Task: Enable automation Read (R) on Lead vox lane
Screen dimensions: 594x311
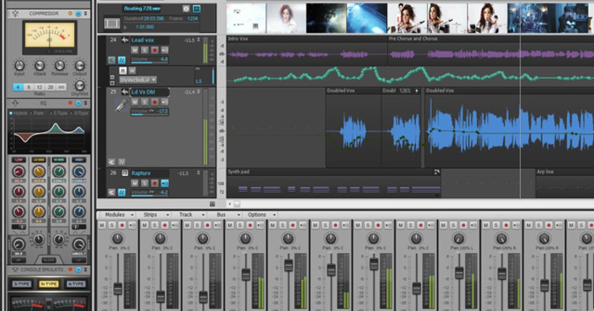Action: click(x=123, y=70)
